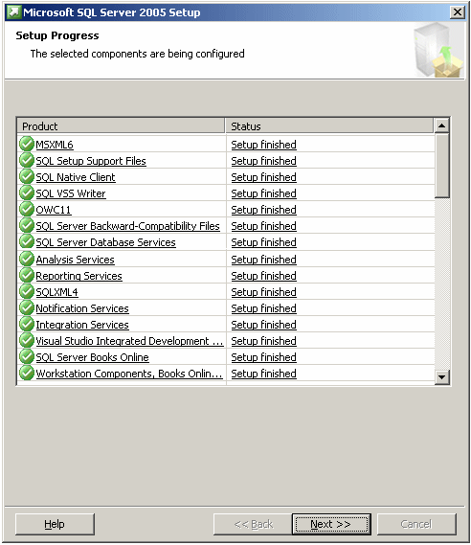Viewport: 471px width, 545px height.
Task: Open the Notification Services product link
Action: pos(82,308)
